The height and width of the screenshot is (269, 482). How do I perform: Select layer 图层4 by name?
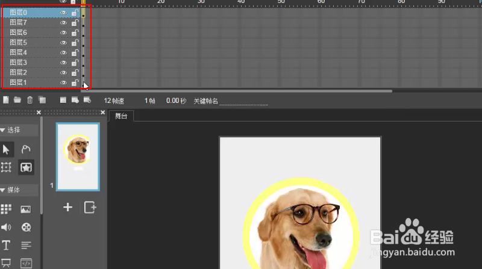[x=18, y=52]
